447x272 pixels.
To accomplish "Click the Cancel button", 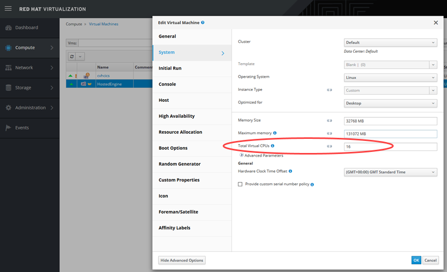I will [430, 260].
